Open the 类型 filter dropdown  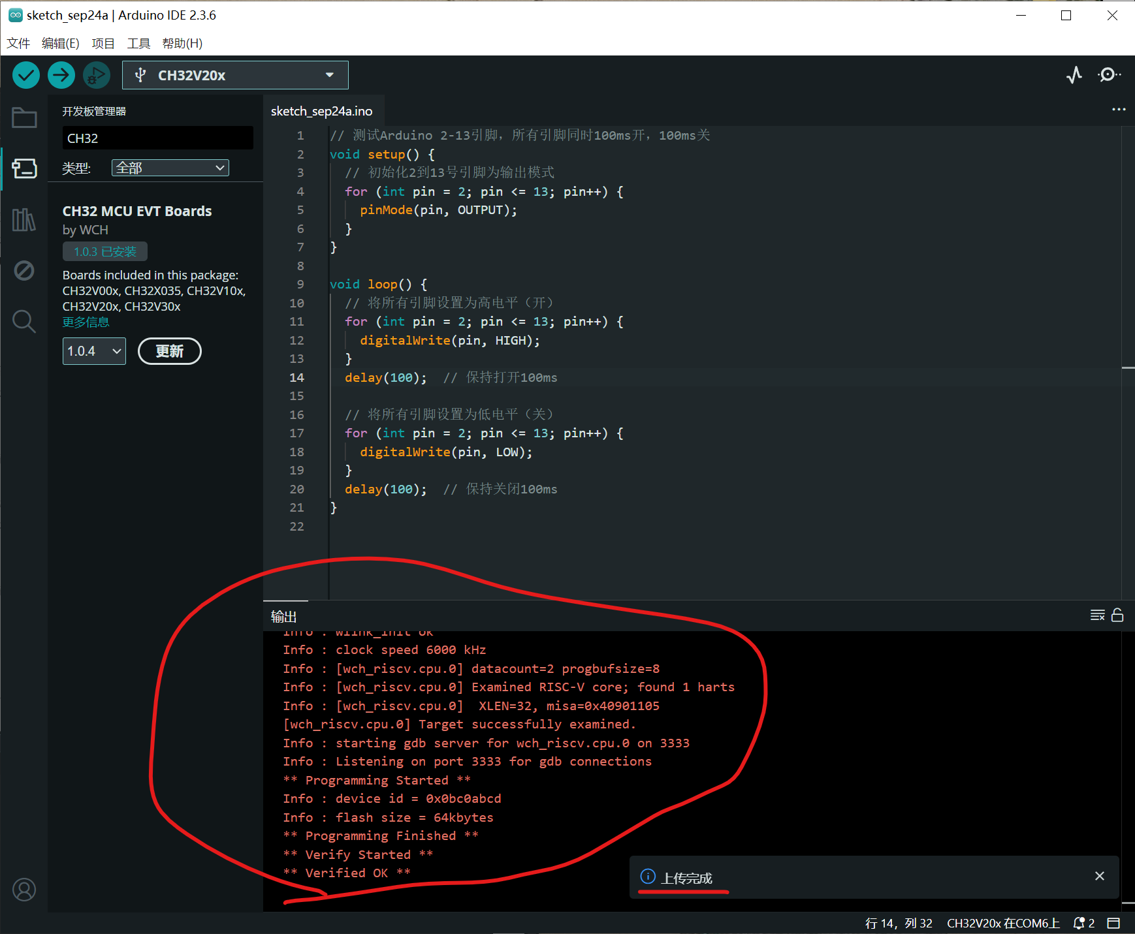[x=170, y=168]
